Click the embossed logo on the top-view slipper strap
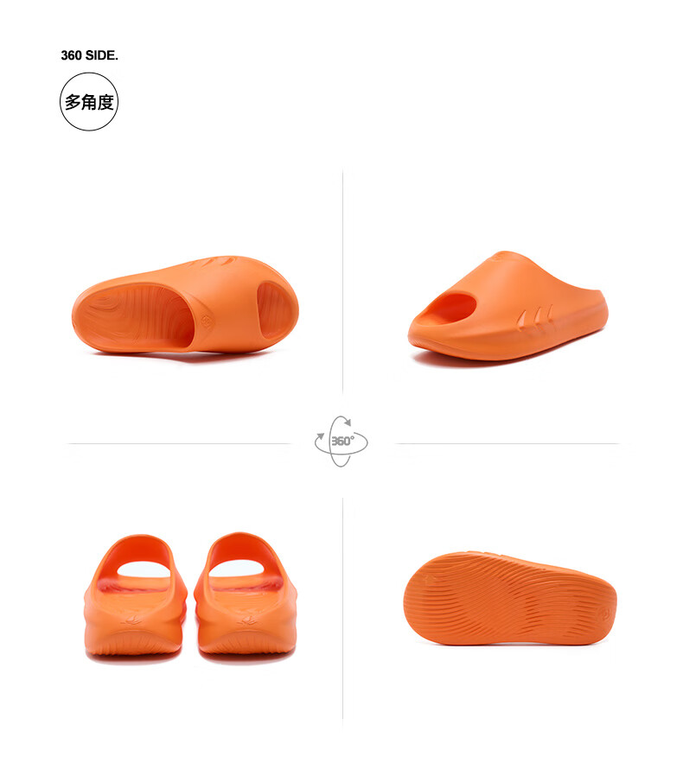This screenshot has width=683, height=776. click(x=207, y=322)
